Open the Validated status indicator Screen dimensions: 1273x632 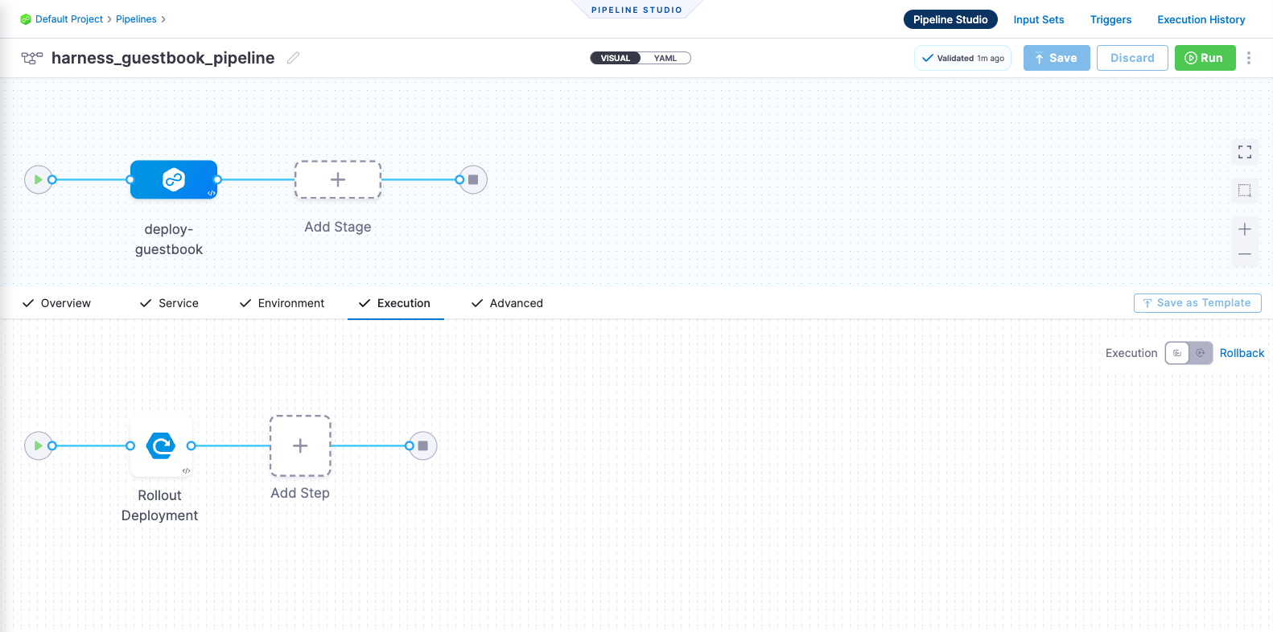[x=962, y=58]
